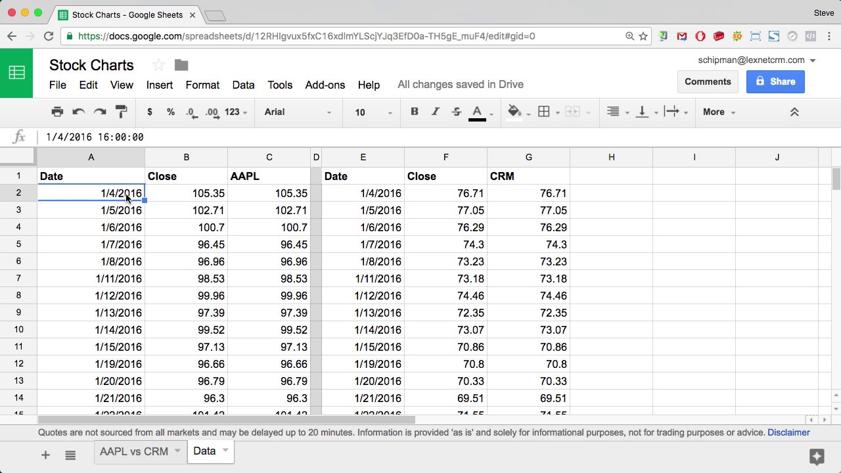Screen dimensions: 841x473
Task: Undo the last action
Action: tap(79, 112)
